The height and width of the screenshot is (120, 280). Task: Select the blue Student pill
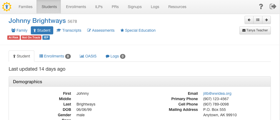pyautogui.click(x=42, y=30)
